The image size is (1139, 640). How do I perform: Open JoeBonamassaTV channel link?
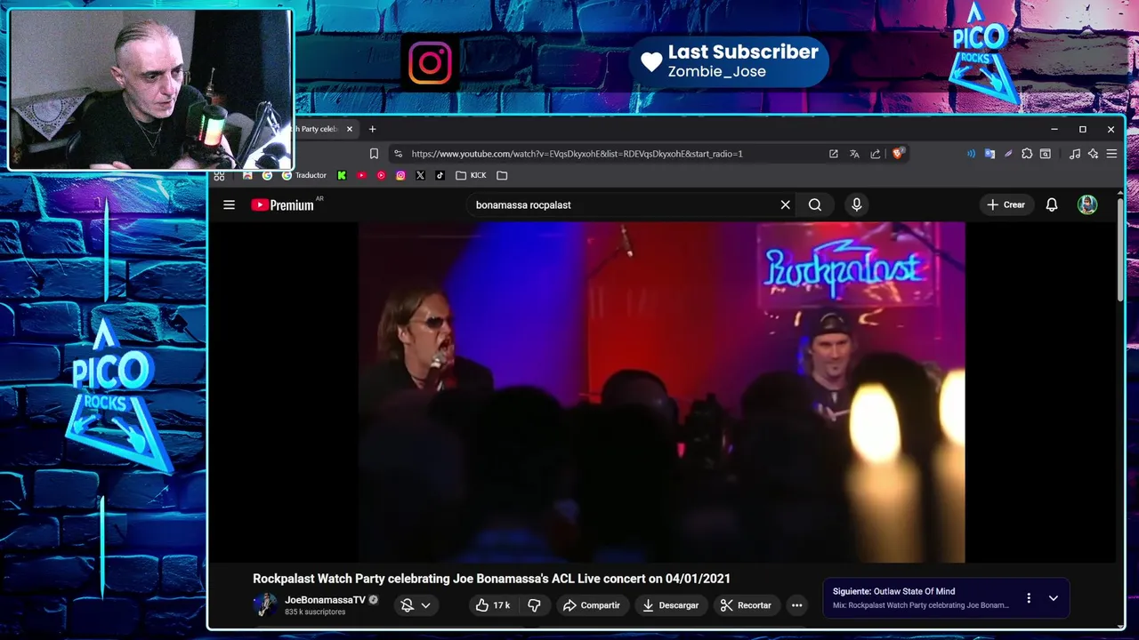[325, 600]
